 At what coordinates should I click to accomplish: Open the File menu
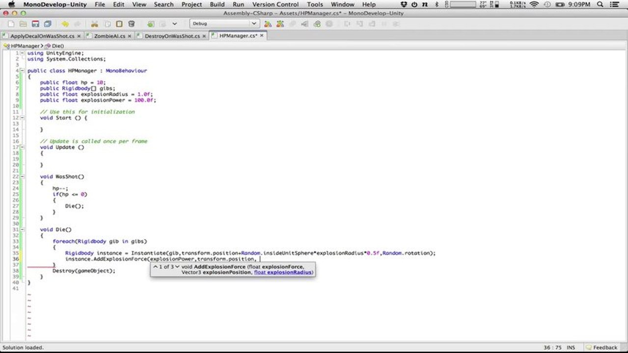point(100,4)
